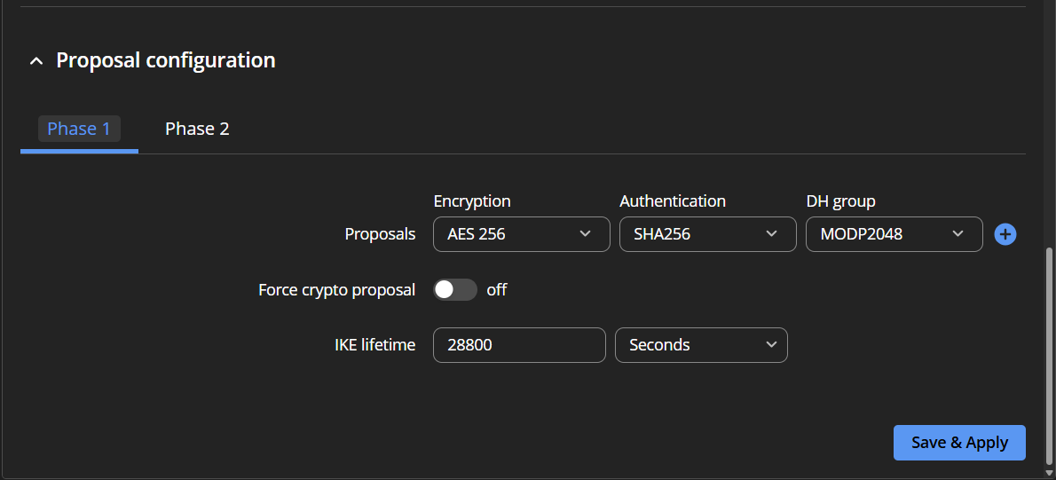Screen dimensions: 1056x480
Task: Click the scrollbar down arrow
Action: [1049, 473]
